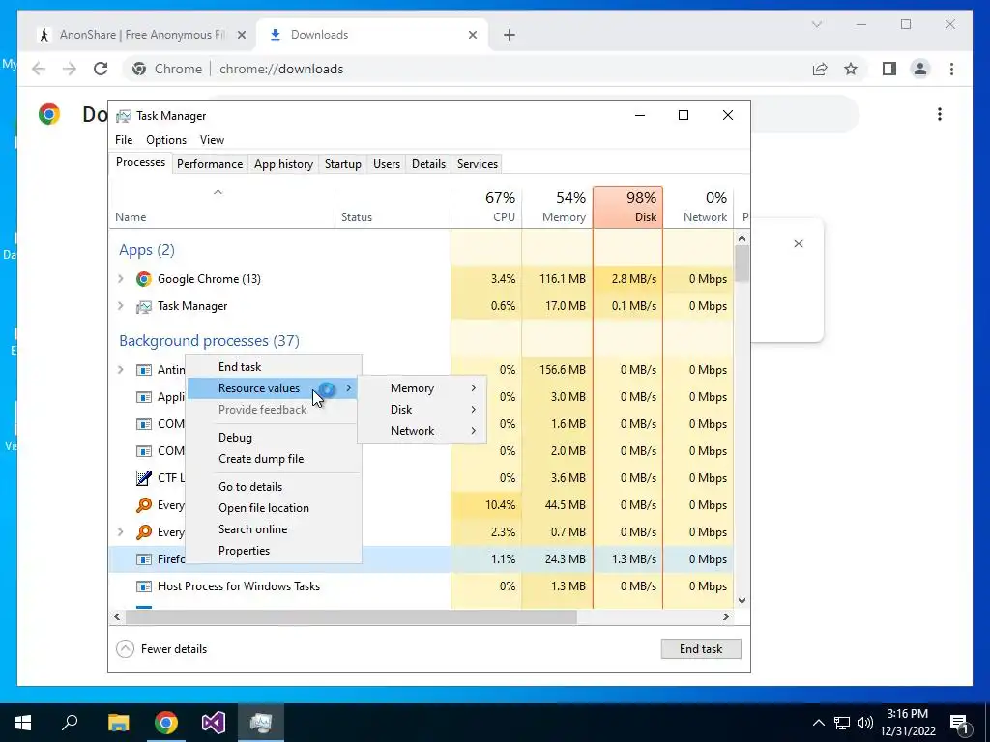Open Task Manager Options menu
This screenshot has height=742, width=990.
point(166,140)
